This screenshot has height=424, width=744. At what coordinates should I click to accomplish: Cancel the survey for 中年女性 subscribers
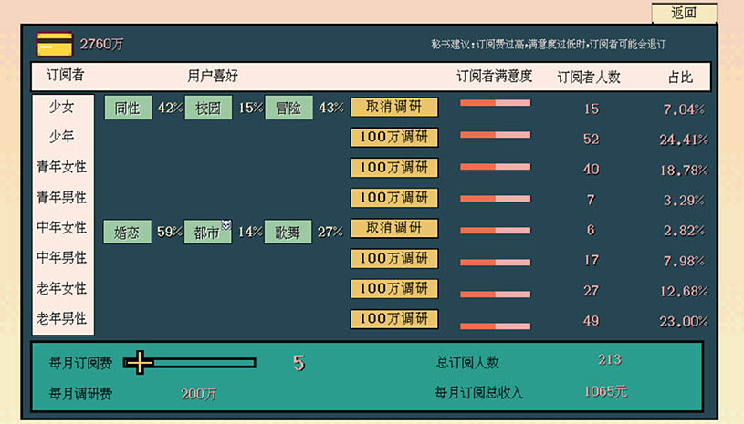click(x=393, y=228)
